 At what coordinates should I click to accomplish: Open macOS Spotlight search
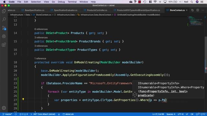click(192, 2)
